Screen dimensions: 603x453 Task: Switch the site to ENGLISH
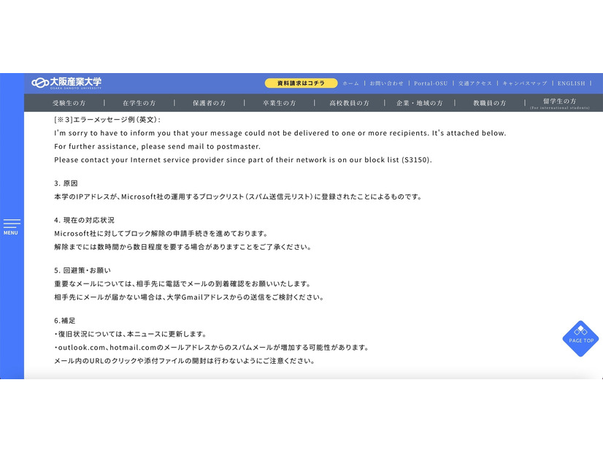569,83
